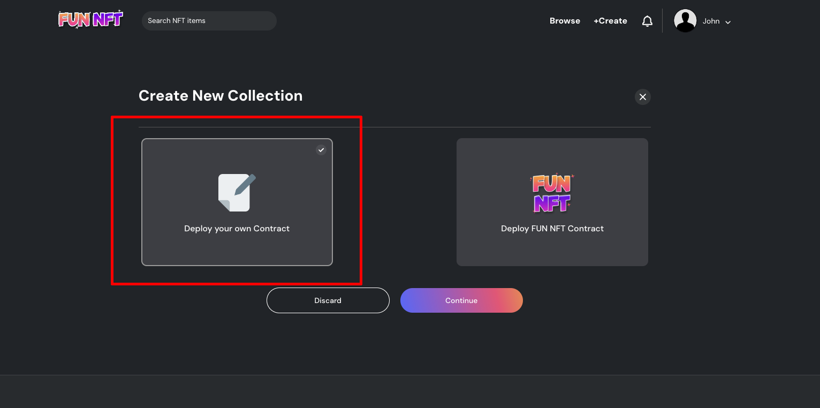Image resolution: width=820 pixels, height=408 pixels.
Task: Click the document and pencil contract icon
Action: [237, 192]
